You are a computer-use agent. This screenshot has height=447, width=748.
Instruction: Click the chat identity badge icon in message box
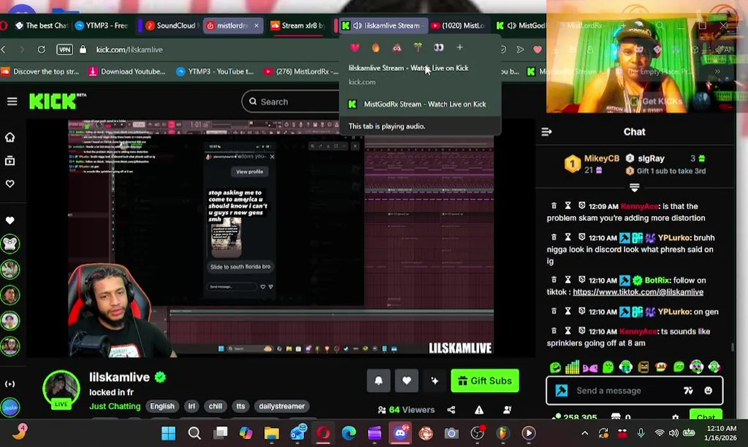pos(562,391)
